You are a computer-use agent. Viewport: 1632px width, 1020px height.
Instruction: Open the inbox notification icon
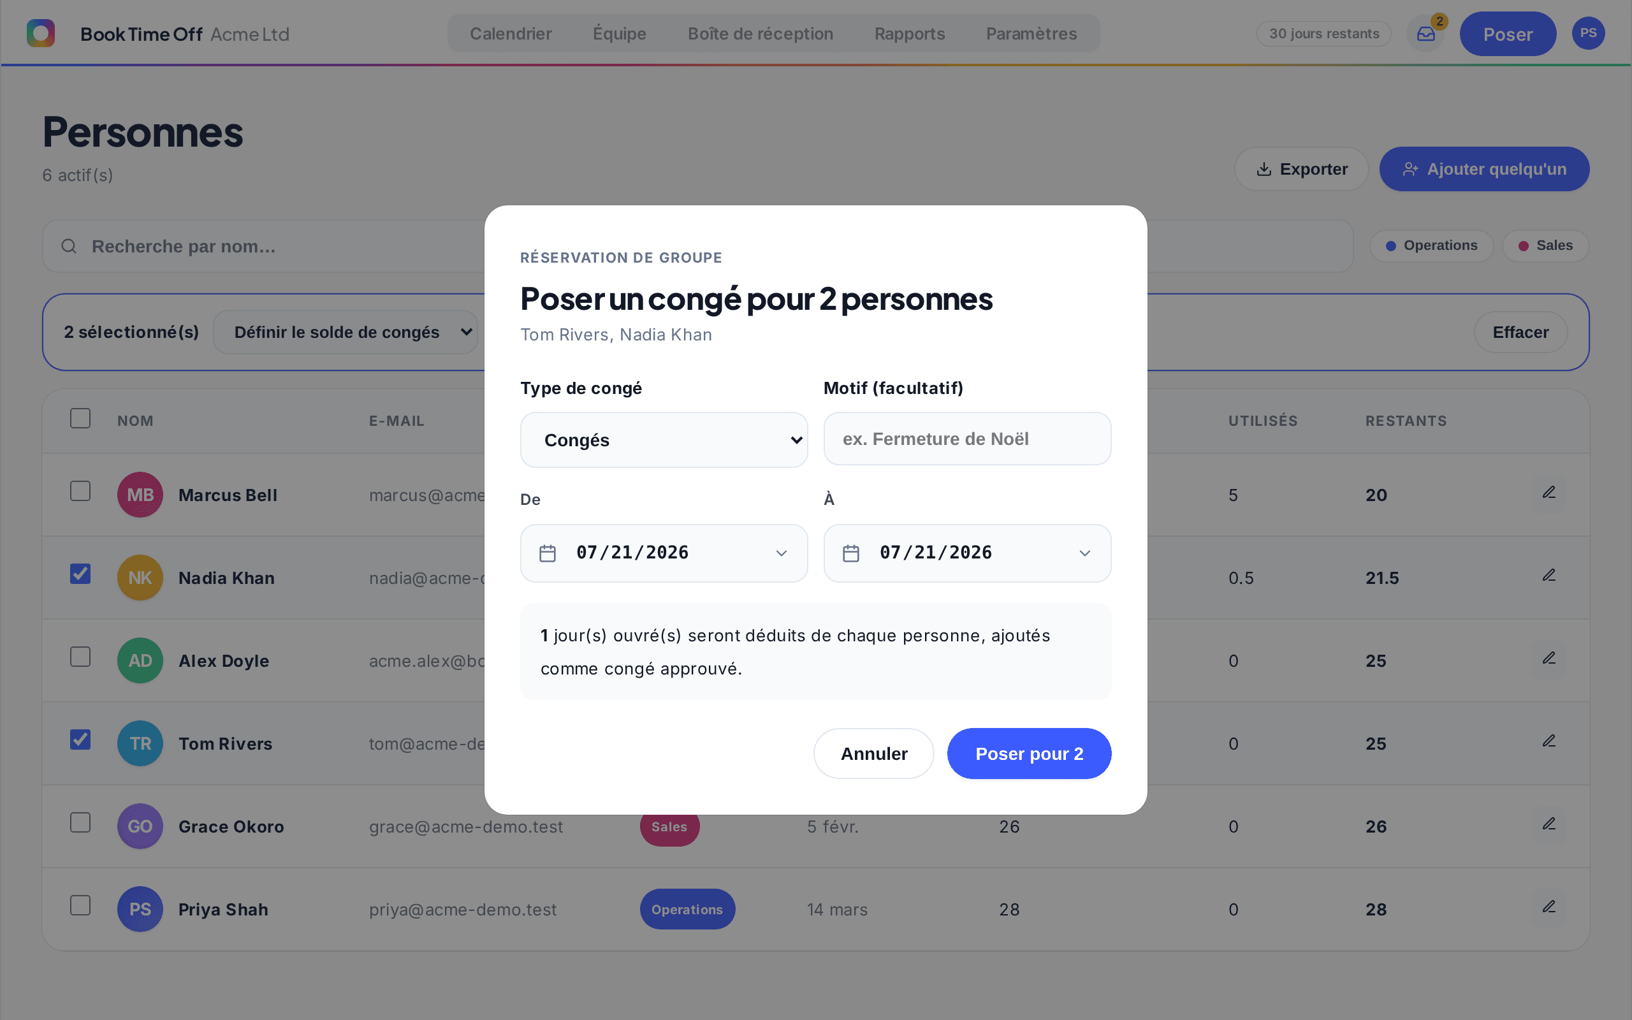coord(1425,34)
